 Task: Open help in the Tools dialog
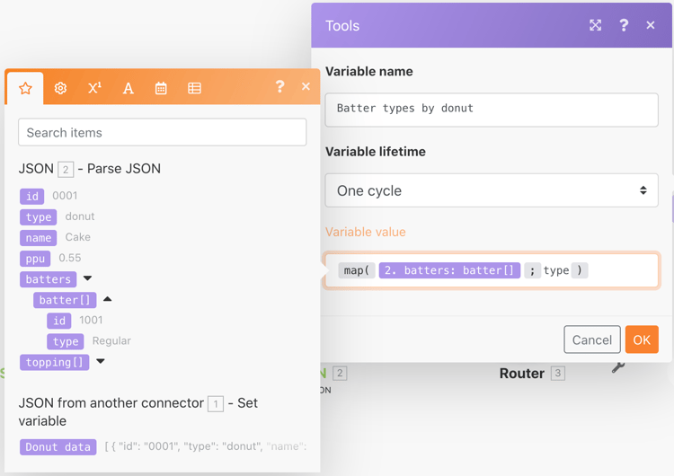[x=624, y=25]
